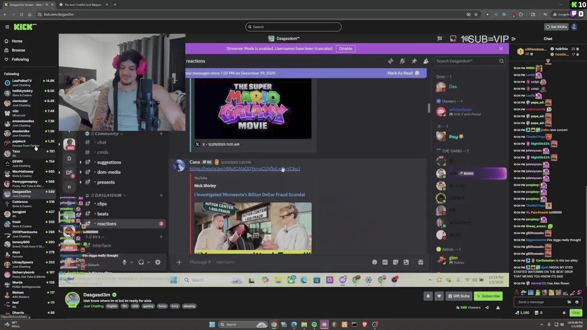587x330 pixels.
Task: Open Discord user settings gear
Action: tap(158, 262)
